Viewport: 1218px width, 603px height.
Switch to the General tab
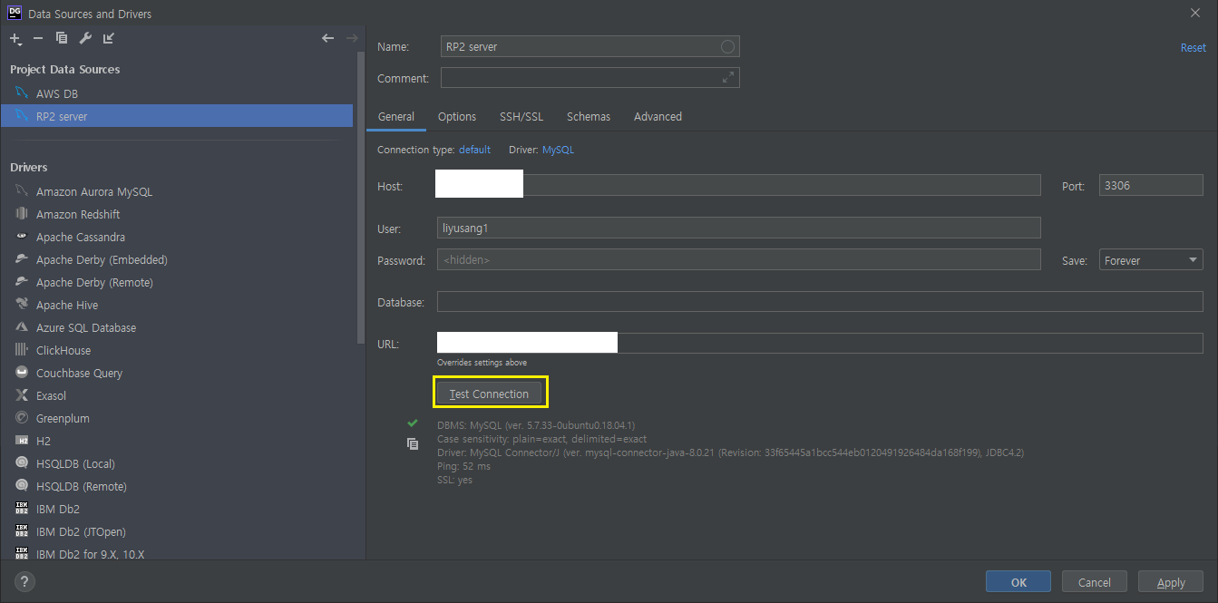click(x=396, y=116)
